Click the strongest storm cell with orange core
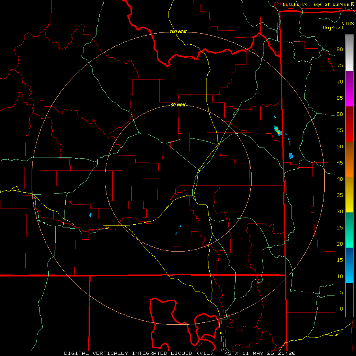 coord(278,131)
